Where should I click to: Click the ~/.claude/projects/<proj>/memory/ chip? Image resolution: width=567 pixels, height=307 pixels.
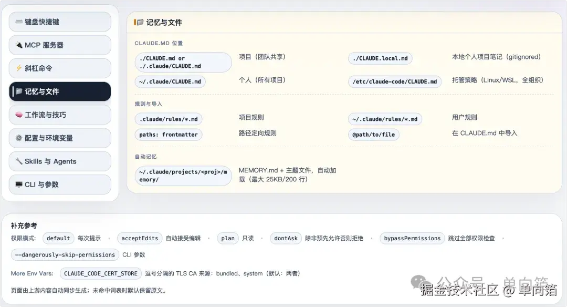(183, 176)
